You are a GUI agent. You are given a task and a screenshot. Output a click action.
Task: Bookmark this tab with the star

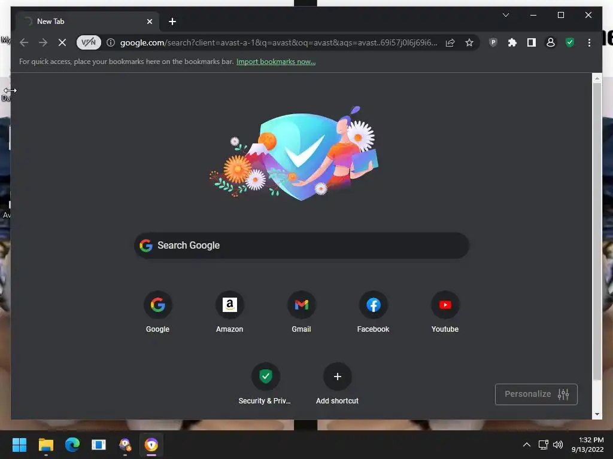[x=469, y=42]
